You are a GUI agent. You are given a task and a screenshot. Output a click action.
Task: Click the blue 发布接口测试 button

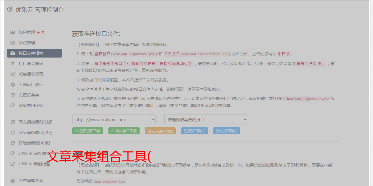[227, 131]
